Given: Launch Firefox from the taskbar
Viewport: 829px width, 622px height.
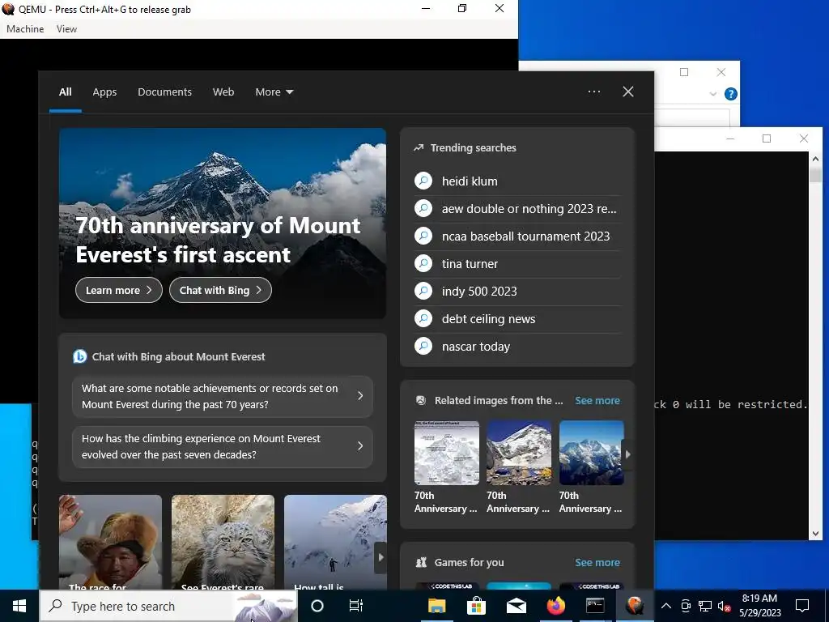Looking at the screenshot, I should coord(555,606).
